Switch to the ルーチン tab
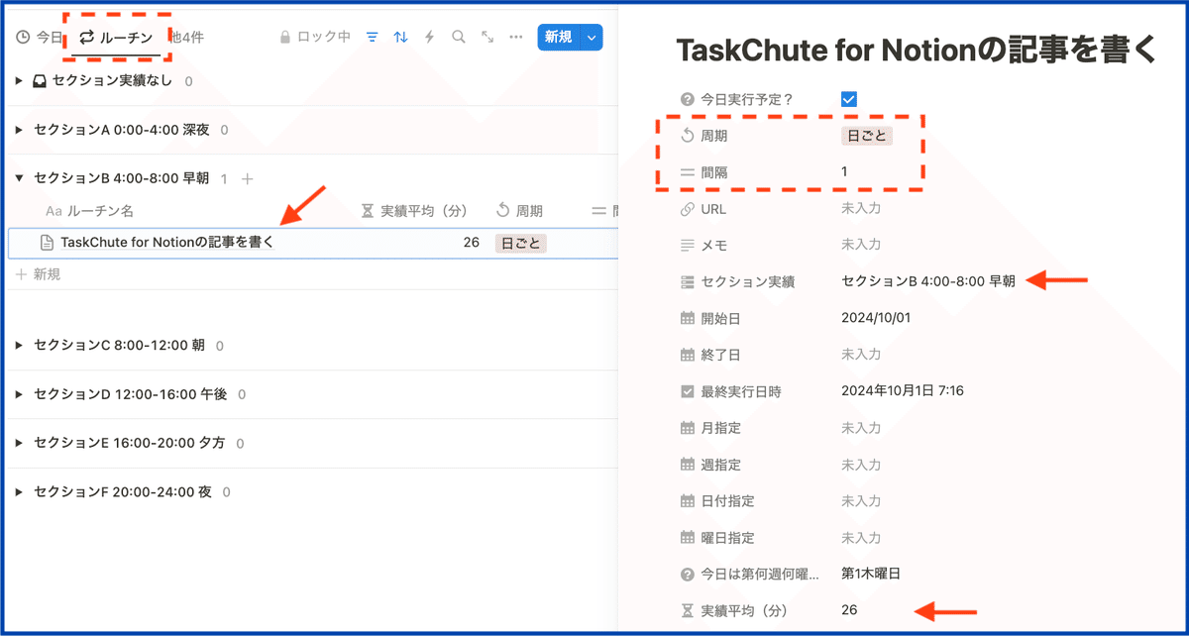The height and width of the screenshot is (636, 1189). point(116,37)
